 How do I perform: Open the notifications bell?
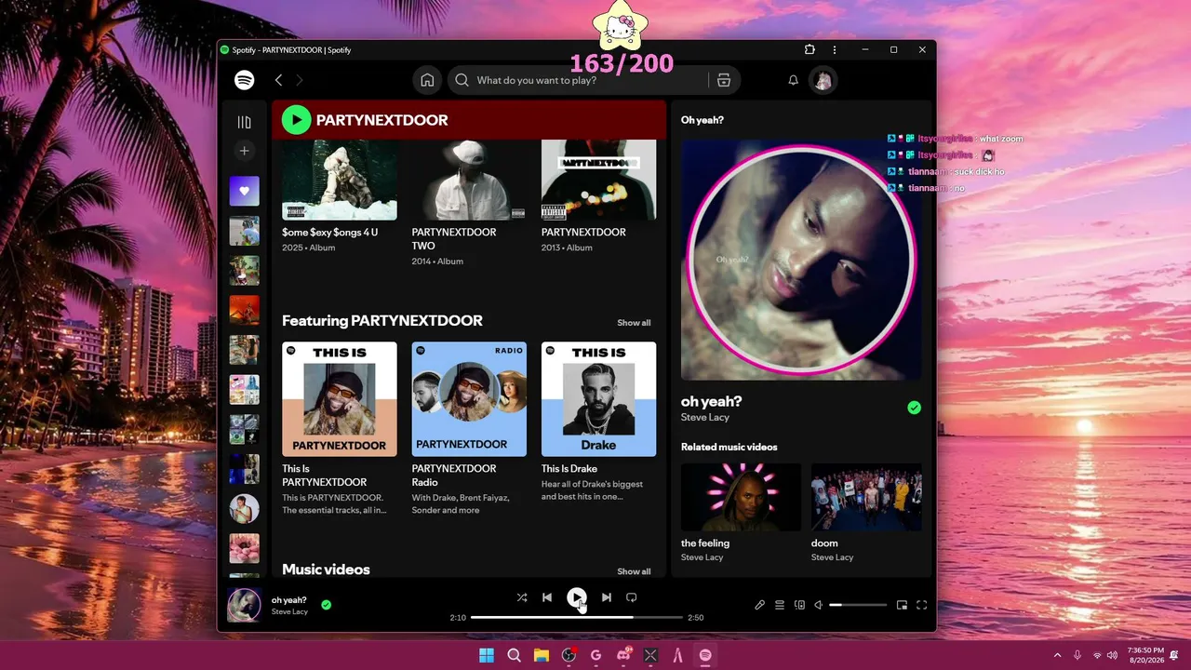(793, 80)
